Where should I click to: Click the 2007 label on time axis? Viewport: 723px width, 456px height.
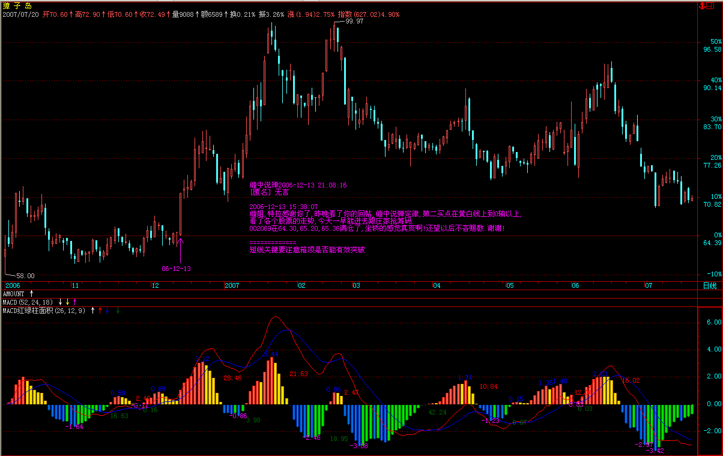pyautogui.click(x=232, y=285)
